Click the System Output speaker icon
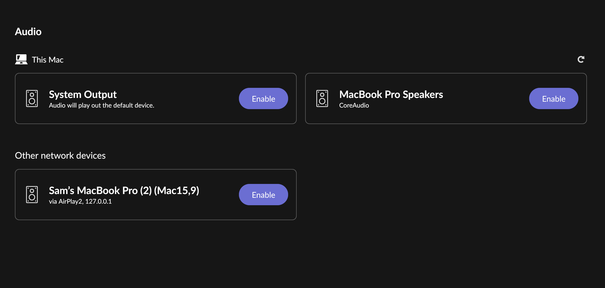The height and width of the screenshot is (288, 605). click(32, 98)
